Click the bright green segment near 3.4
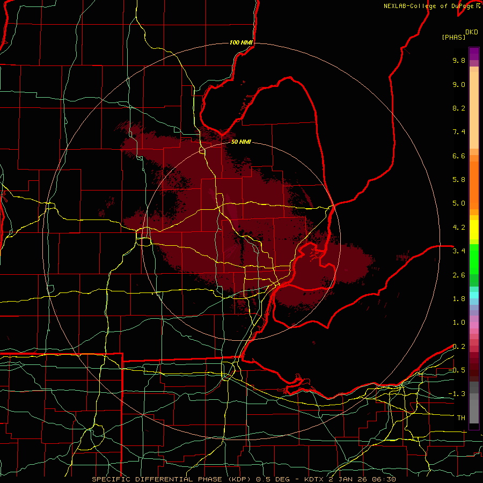 [x=474, y=259]
